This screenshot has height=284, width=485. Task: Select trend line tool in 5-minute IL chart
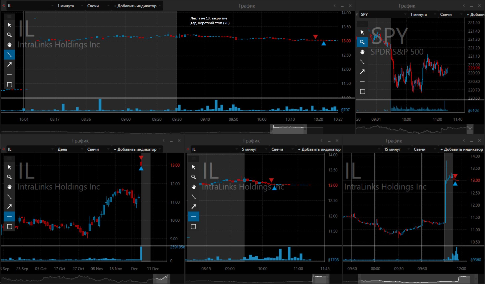(x=194, y=197)
